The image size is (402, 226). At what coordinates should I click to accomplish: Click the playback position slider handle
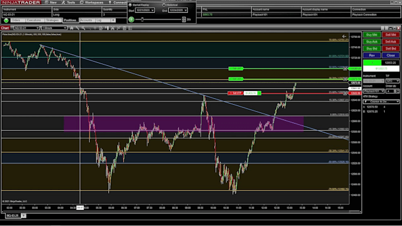(x=142, y=19)
